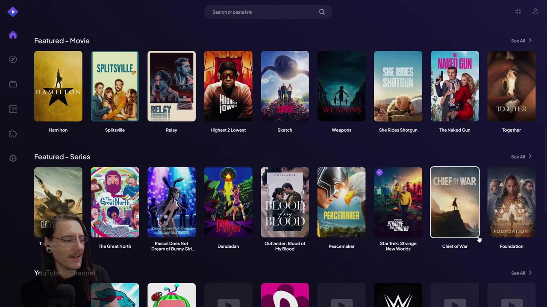Open The Naked Gun poster
547x307 pixels.
pyautogui.click(x=455, y=86)
